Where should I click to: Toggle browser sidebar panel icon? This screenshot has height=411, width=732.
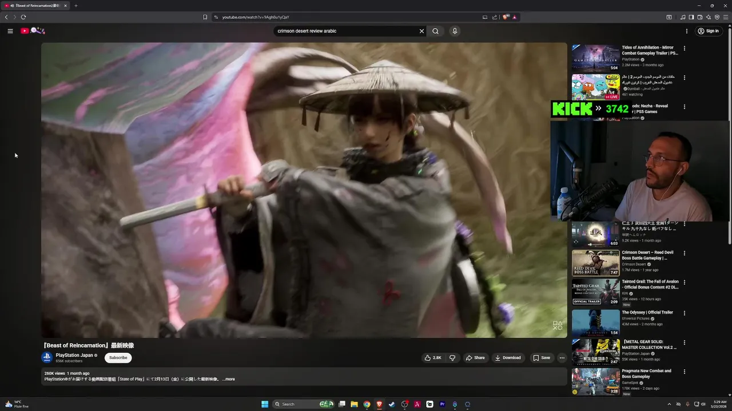pyautogui.click(x=691, y=17)
